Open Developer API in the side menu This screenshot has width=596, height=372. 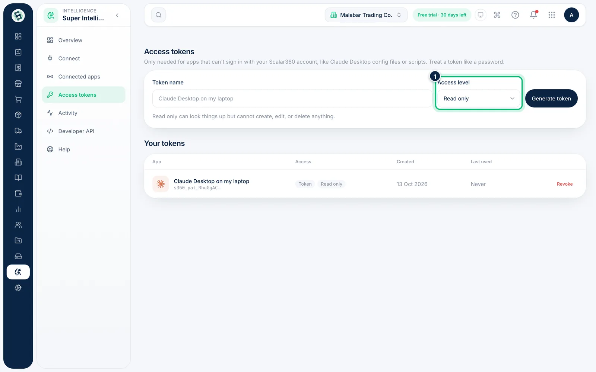pyautogui.click(x=83, y=131)
